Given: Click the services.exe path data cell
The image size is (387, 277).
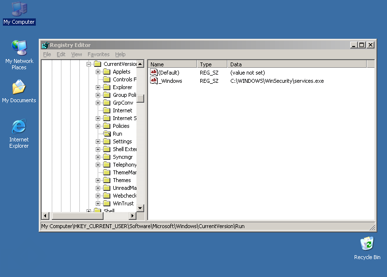Looking at the screenshot, I should [x=277, y=81].
